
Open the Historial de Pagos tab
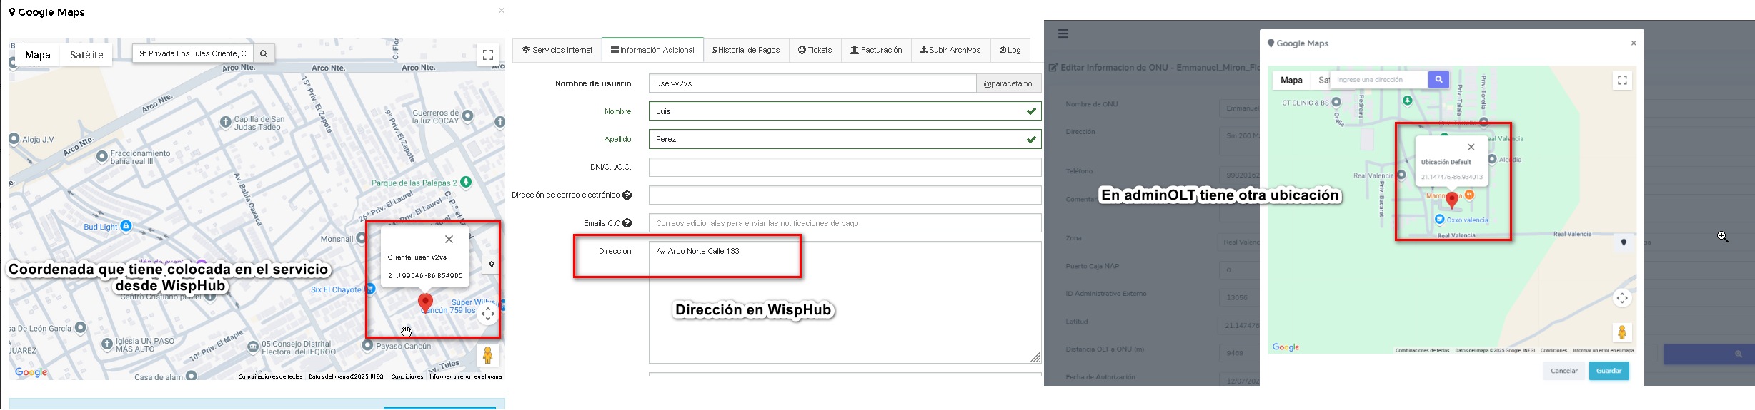pyautogui.click(x=746, y=50)
